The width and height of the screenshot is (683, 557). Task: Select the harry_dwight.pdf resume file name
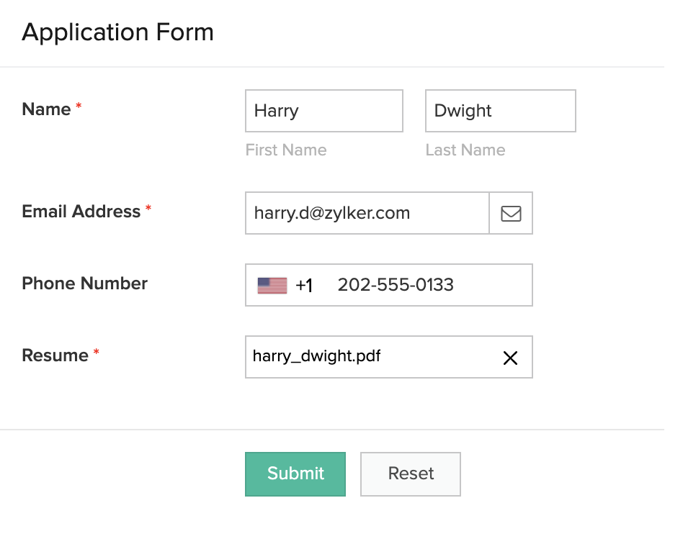click(x=316, y=356)
